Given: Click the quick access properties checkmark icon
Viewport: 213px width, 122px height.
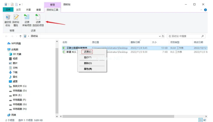Looking at the screenshot, I should click(x=12, y=4).
